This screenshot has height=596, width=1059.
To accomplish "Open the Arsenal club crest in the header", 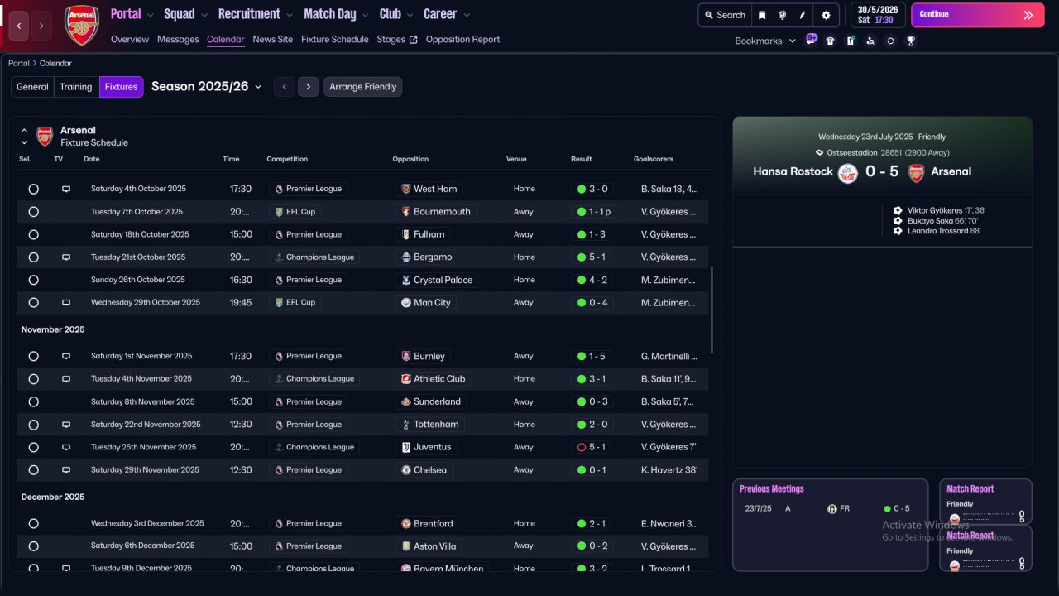I will [x=81, y=25].
